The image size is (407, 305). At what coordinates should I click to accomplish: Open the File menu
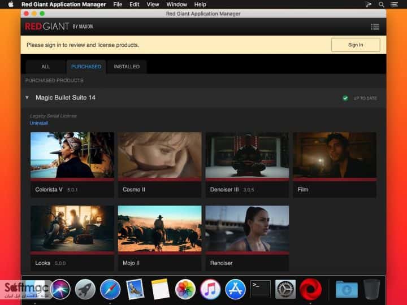coord(118,5)
